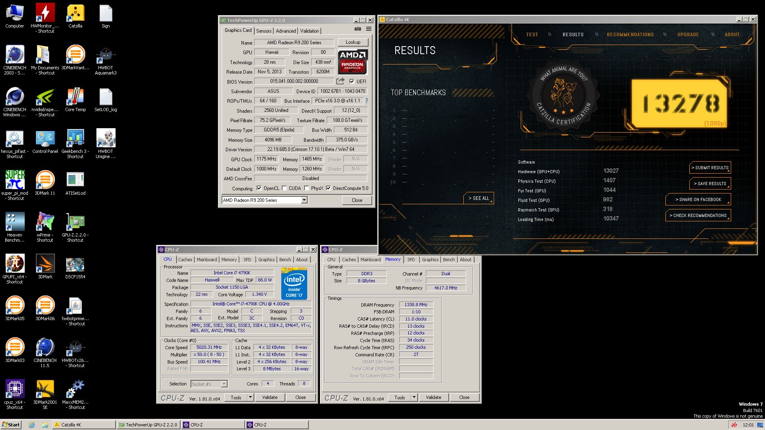Click the BIOS export share icon in GPU-Z

pyautogui.click(x=340, y=81)
